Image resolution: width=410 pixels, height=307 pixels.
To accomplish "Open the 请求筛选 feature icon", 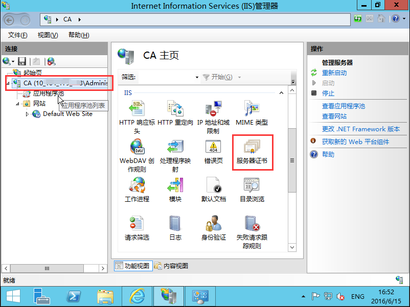I will tap(137, 227).
